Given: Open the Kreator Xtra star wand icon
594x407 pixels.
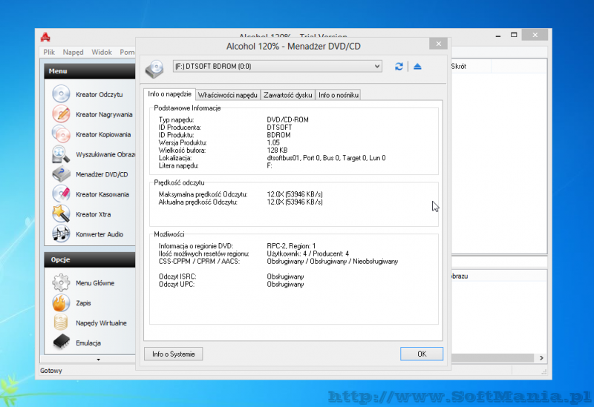Looking at the screenshot, I should tap(61, 214).
